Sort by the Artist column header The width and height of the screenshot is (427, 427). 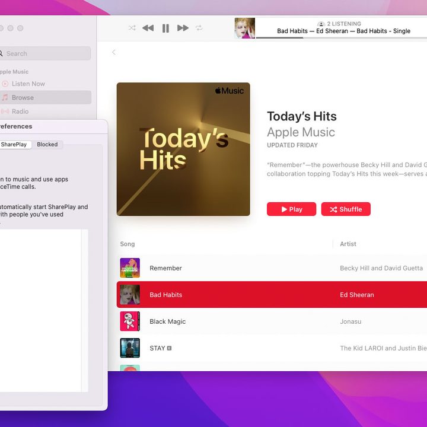348,244
